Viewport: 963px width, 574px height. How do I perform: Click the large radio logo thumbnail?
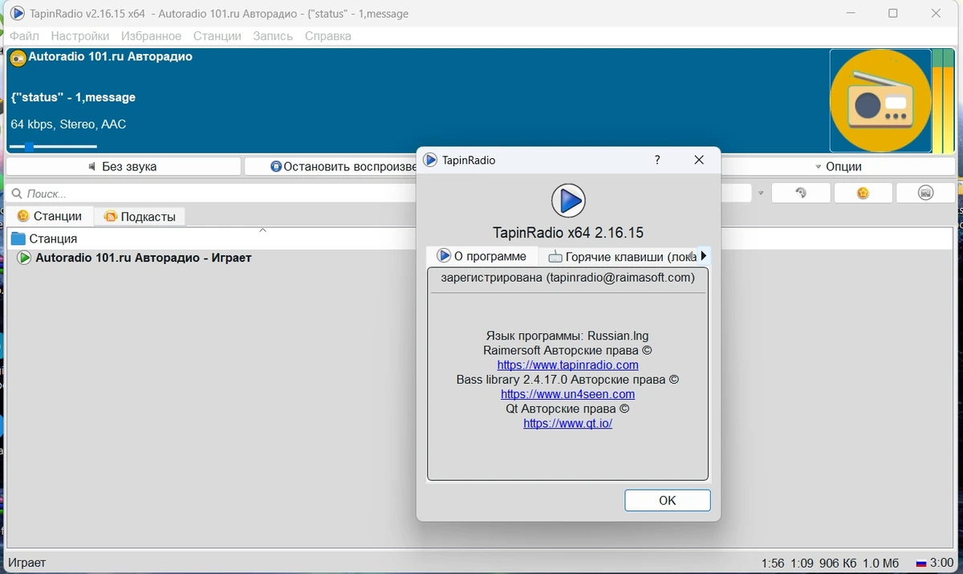point(880,101)
